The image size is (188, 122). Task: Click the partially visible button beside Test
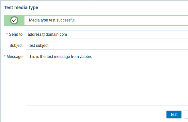point(186,115)
